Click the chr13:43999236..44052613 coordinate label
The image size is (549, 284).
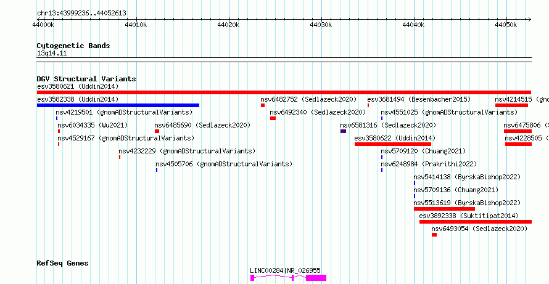[81, 14]
